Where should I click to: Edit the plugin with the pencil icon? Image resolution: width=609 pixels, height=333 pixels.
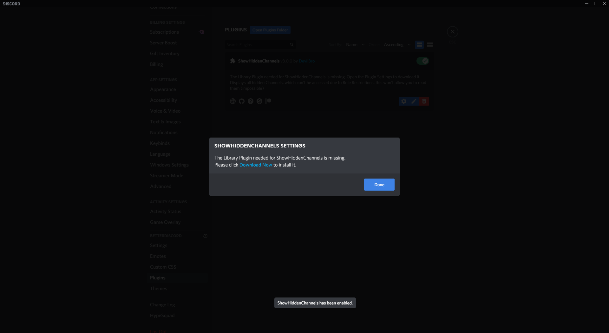413,101
